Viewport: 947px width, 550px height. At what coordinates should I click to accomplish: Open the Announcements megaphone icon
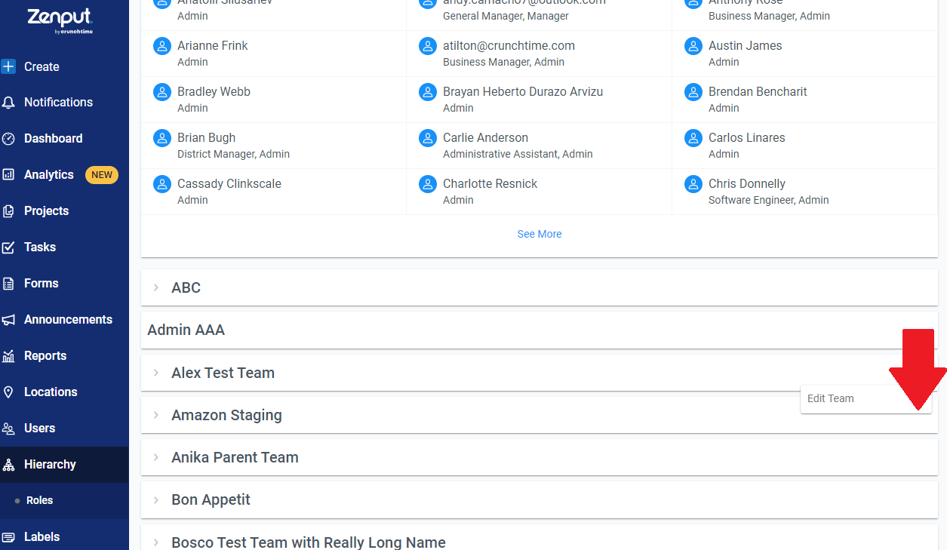click(8, 320)
